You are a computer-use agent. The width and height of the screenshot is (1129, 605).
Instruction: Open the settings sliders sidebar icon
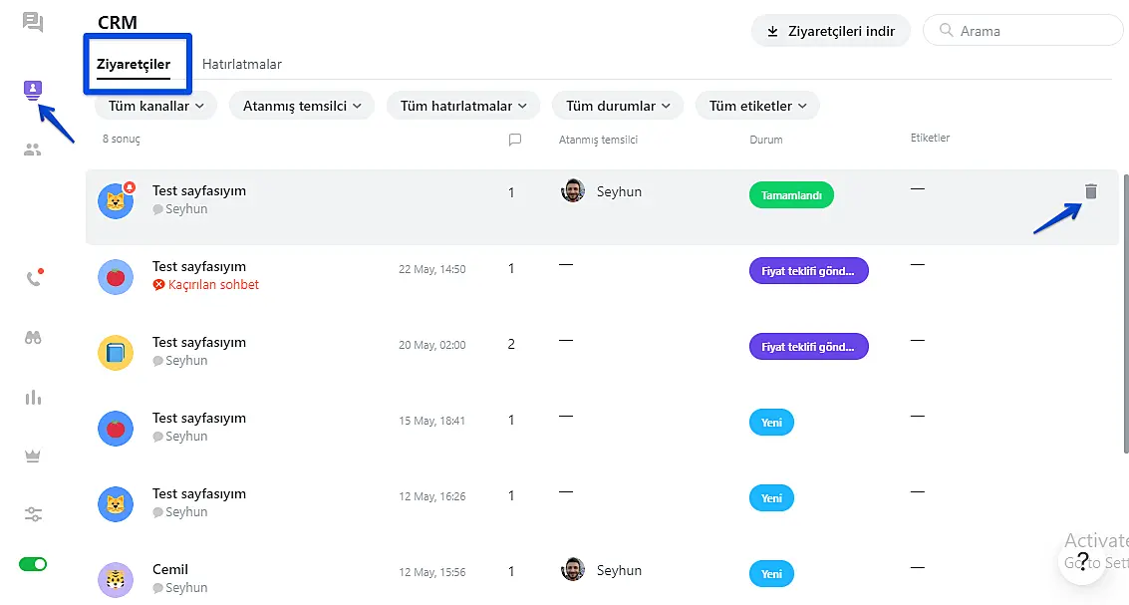[x=33, y=514]
